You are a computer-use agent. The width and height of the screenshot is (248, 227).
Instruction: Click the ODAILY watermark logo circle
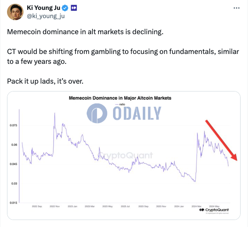97,113
